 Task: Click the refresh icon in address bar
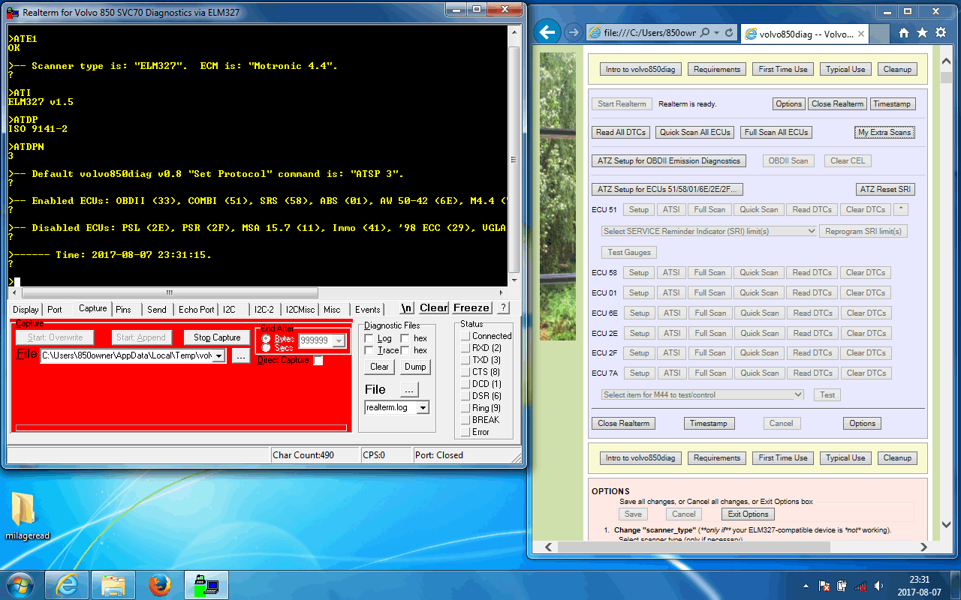728,33
